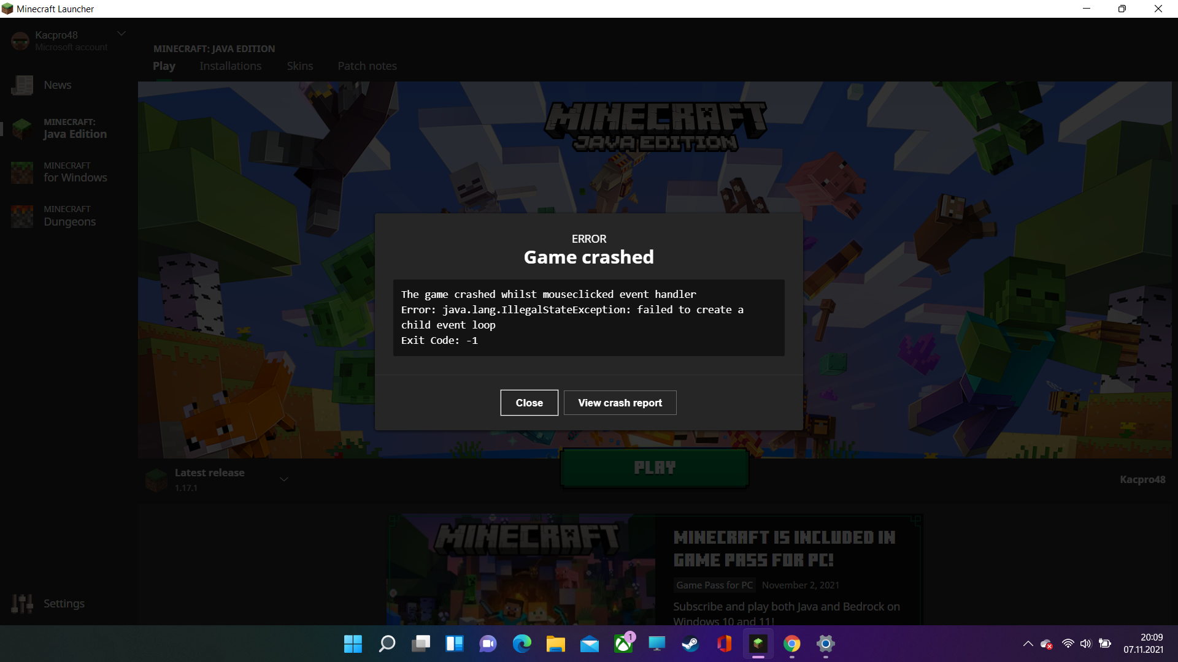Viewport: 1178px width, 662px height.
Task: Show hidden system tray icons
Action: pyautogui.click(x=1028, y=644)
